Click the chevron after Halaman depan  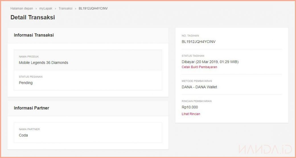(x=36, y=9)
